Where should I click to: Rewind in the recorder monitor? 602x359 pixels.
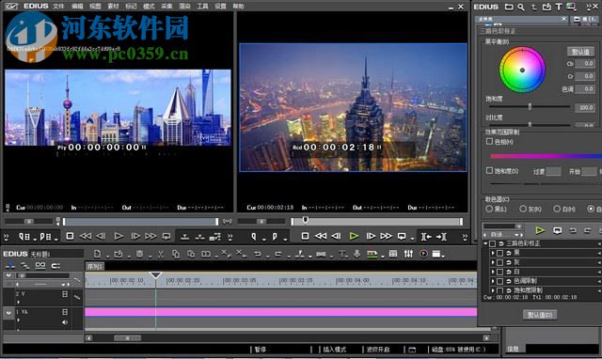321,236
